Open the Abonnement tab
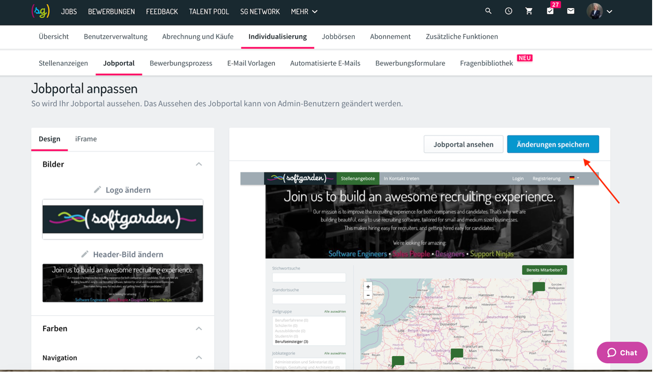The height and width of the screenshot is (374, 654). point(391,37)
